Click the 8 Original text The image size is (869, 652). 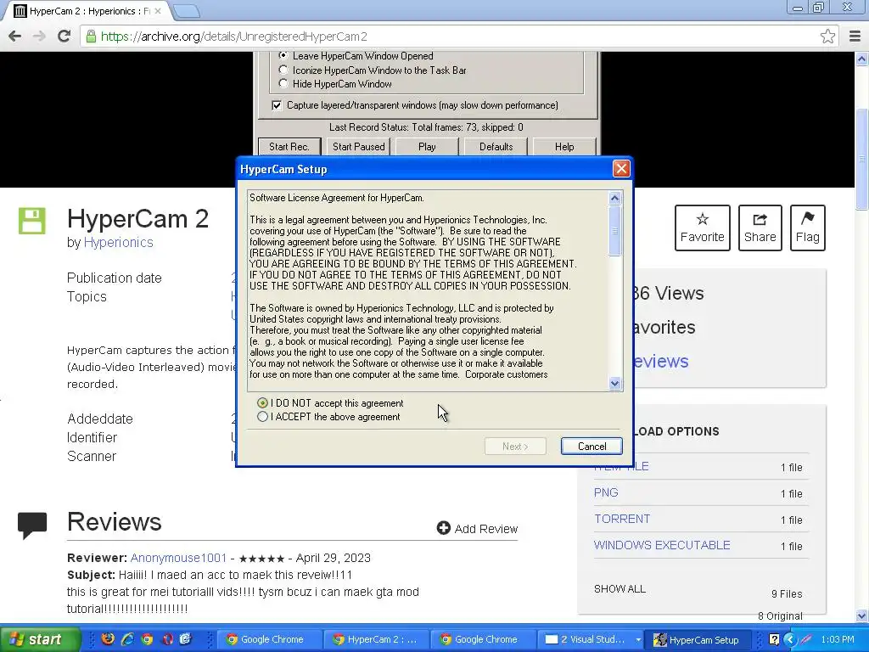click(x=780, y=616)
